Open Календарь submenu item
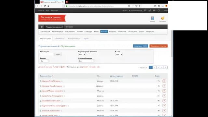This screenshot has width=208, height=117. tap(88, 32)
